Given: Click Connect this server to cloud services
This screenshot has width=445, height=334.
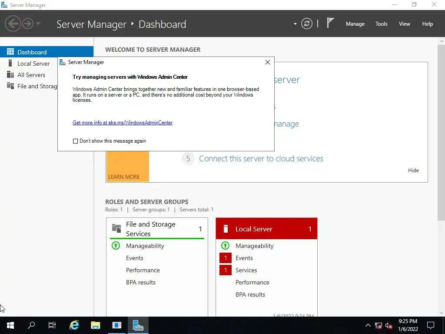Looking at the screenshot, I should point(261,158).
